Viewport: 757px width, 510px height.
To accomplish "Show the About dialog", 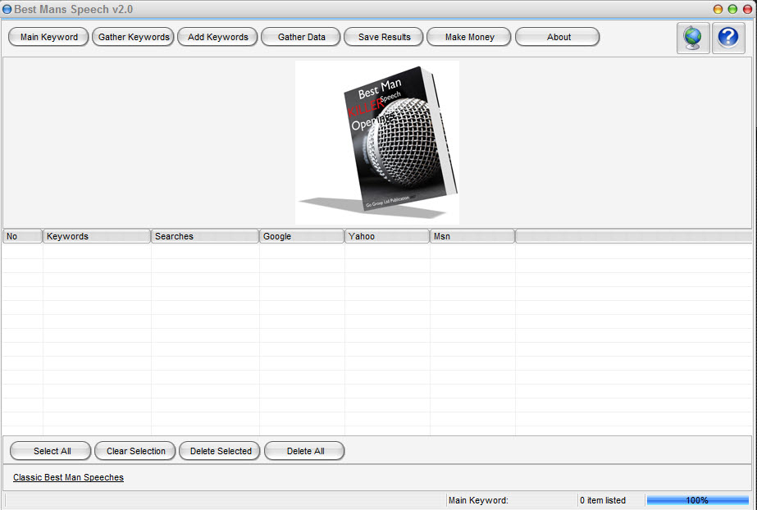I will (x=558, y=37).
